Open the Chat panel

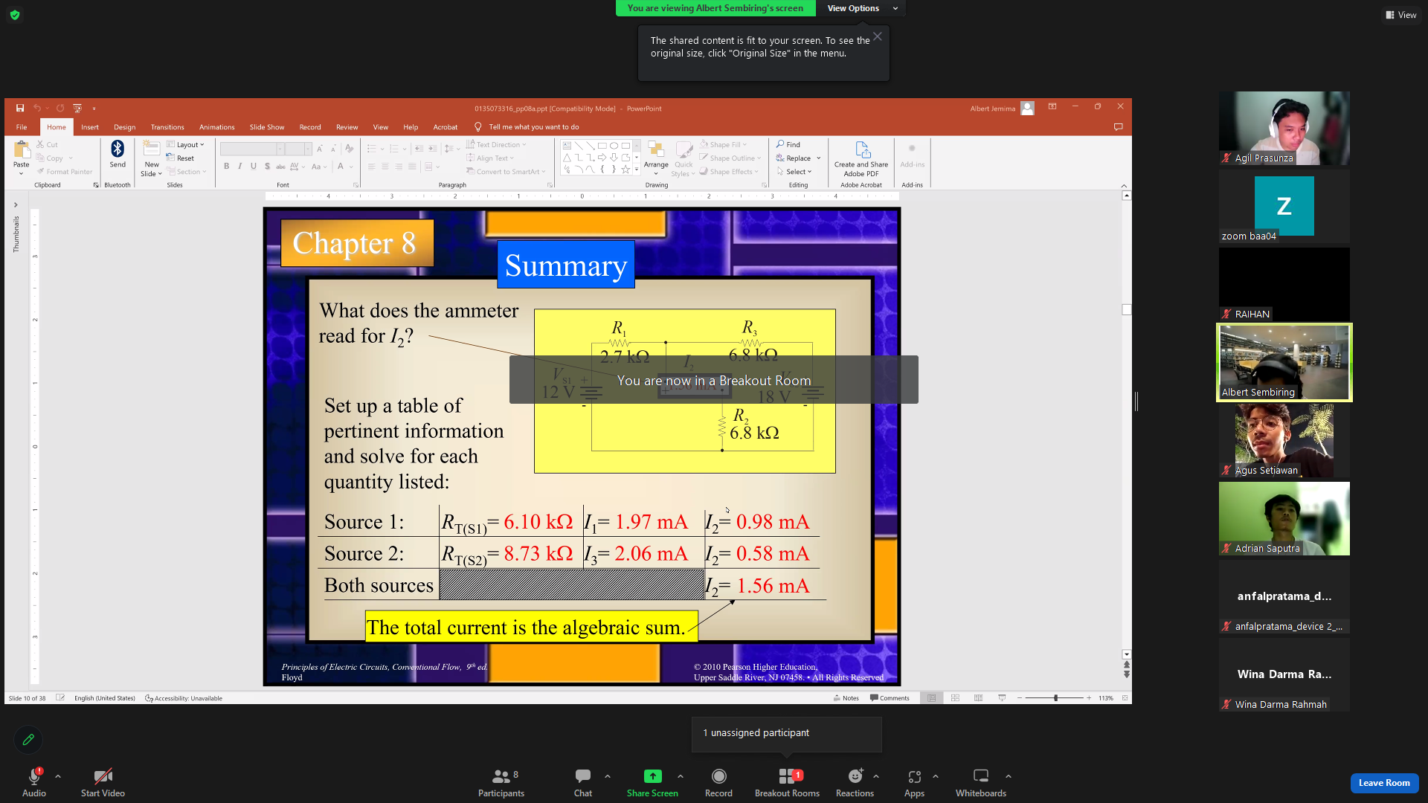click(x=583, y=783)
